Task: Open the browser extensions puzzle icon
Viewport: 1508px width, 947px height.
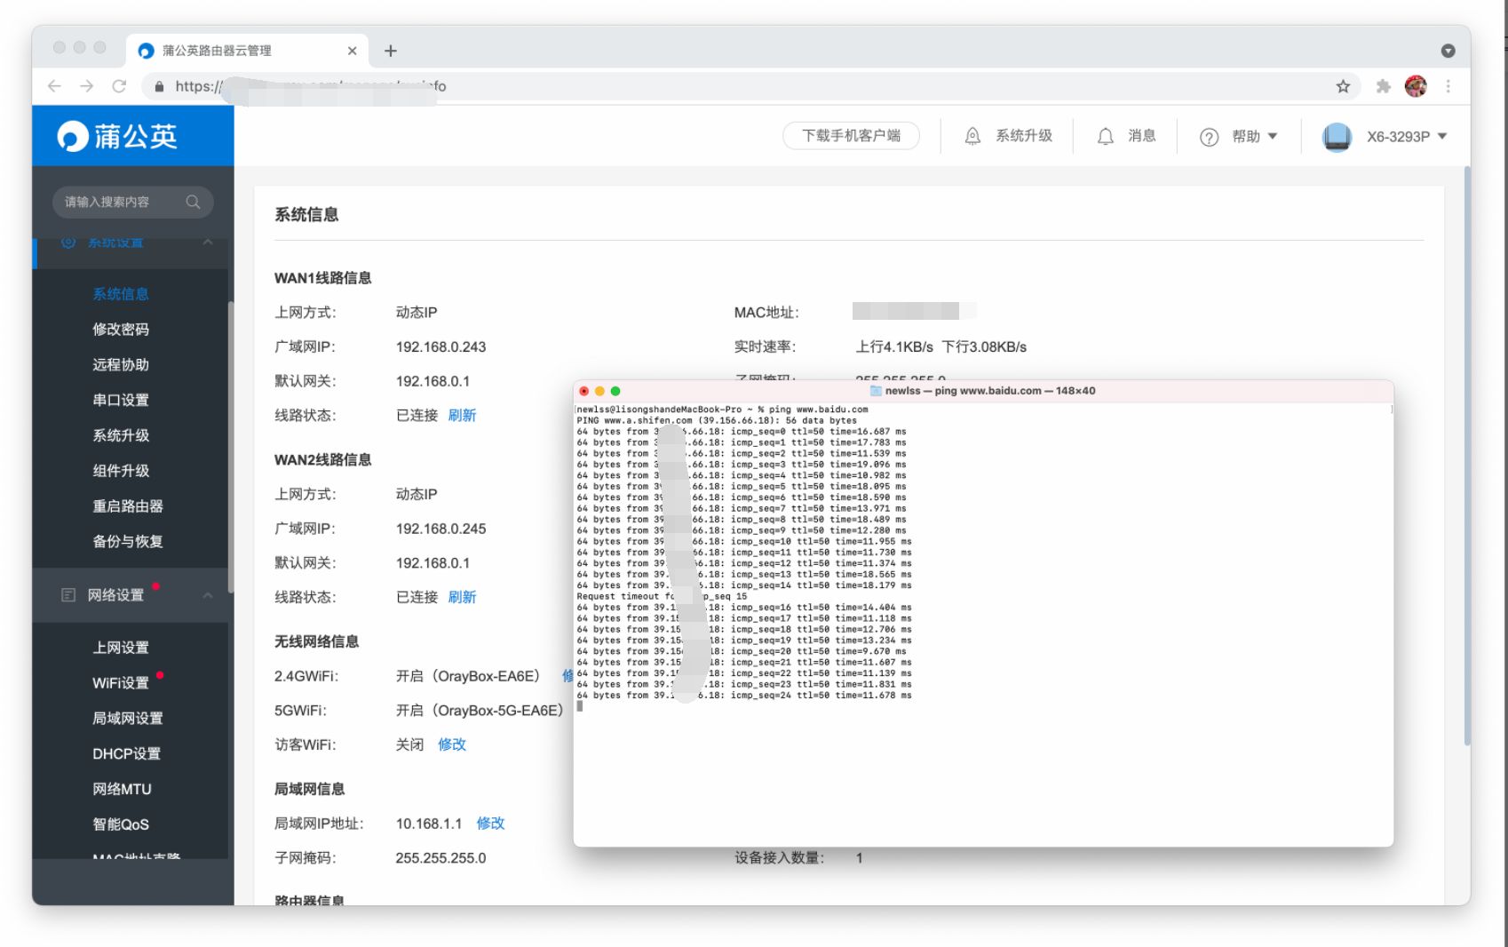Action: click(1383, 86)
